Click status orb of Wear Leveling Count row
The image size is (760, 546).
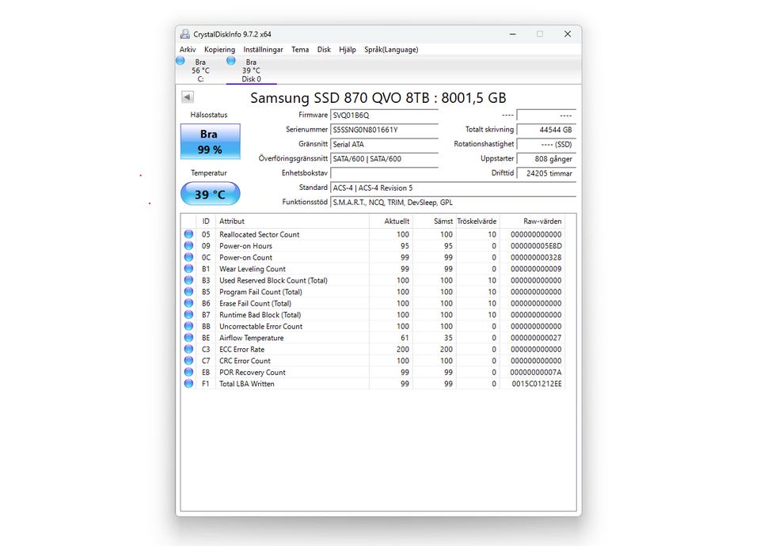[x=188, y=268]
